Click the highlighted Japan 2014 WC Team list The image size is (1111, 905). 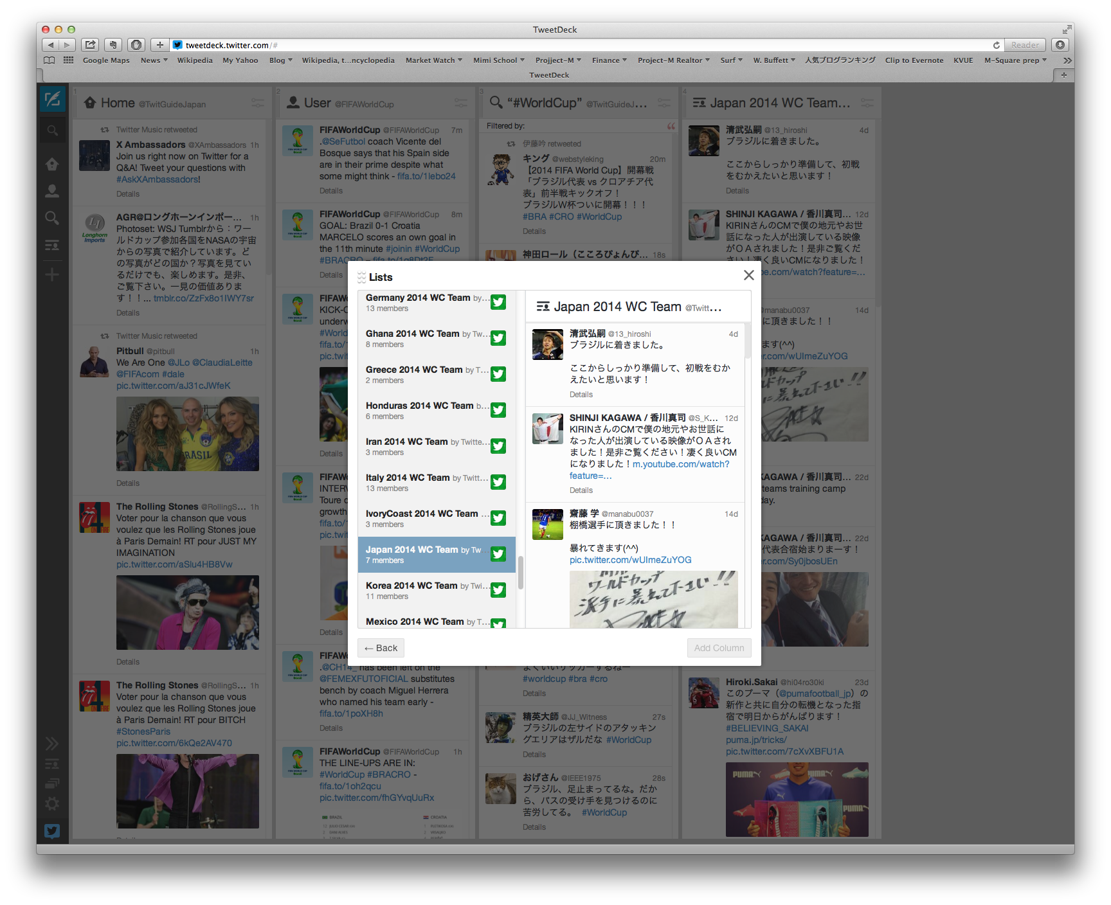[437, 554]
